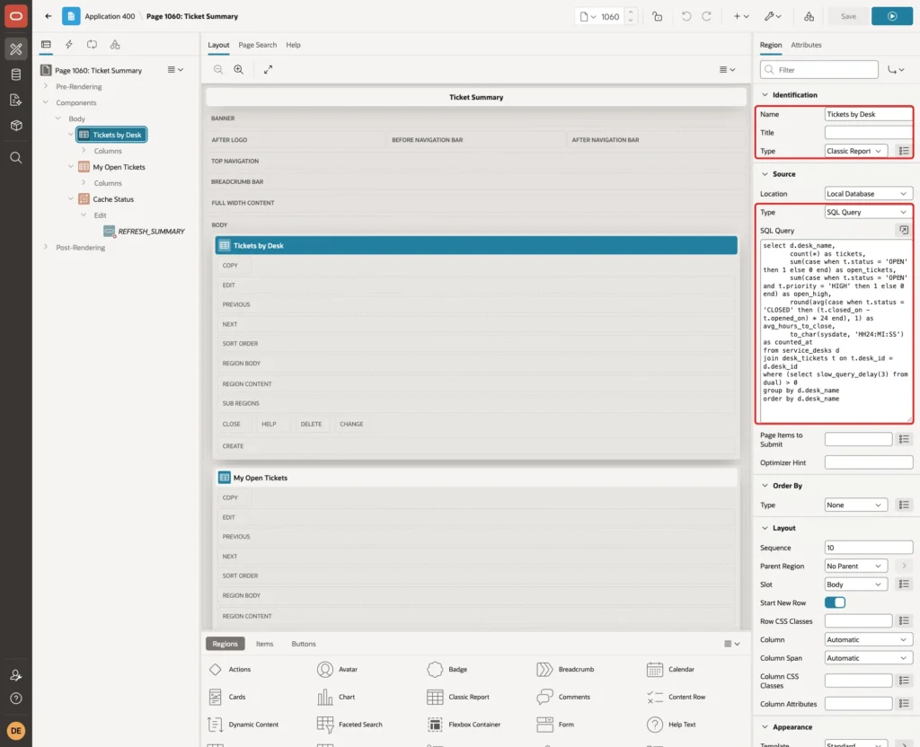
Task: Switch to the Buttons gallery tab
Action: [304, 644]
